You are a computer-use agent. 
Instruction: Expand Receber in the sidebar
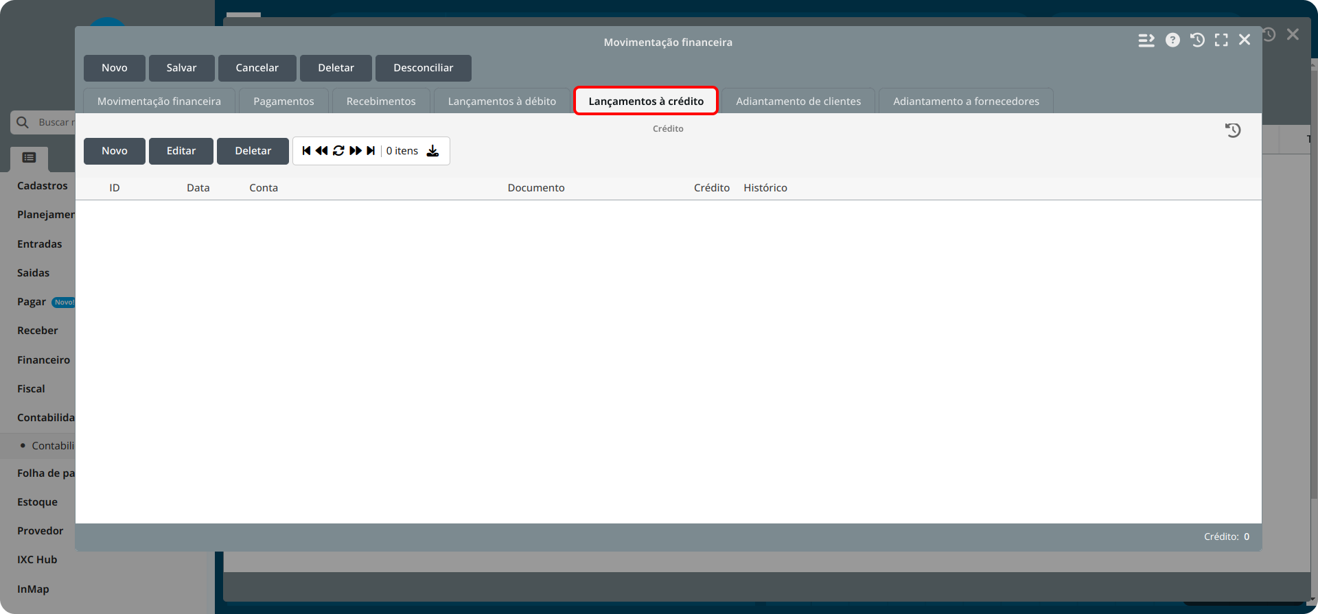(38, 331)
